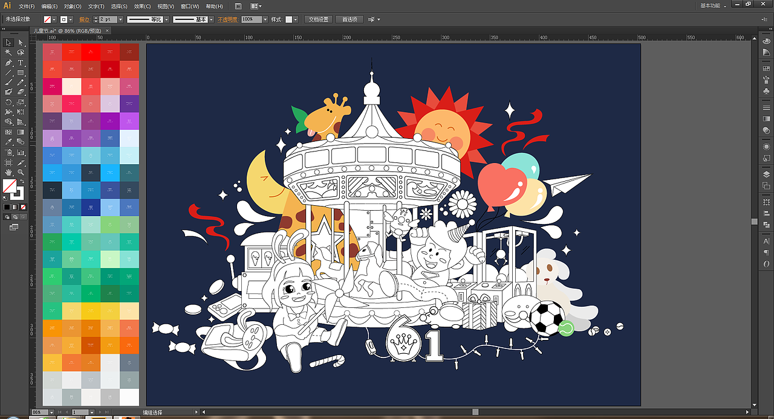The width and height of the screenshot is (774, 419).
Task: Select the Hand tool
Action: point(8,172)
